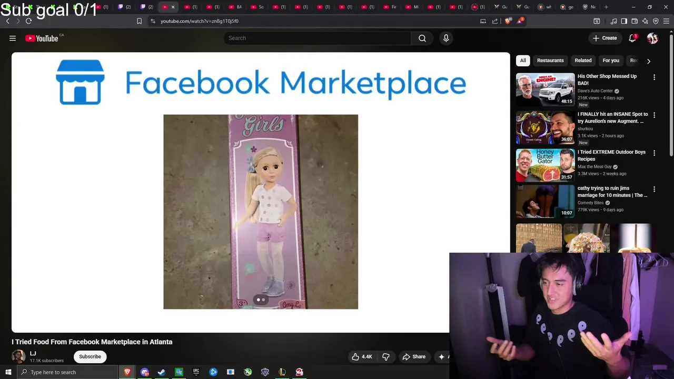
Task: Open options for "His Other Shop Messed Up BAD!"
Action: [654, 77]
